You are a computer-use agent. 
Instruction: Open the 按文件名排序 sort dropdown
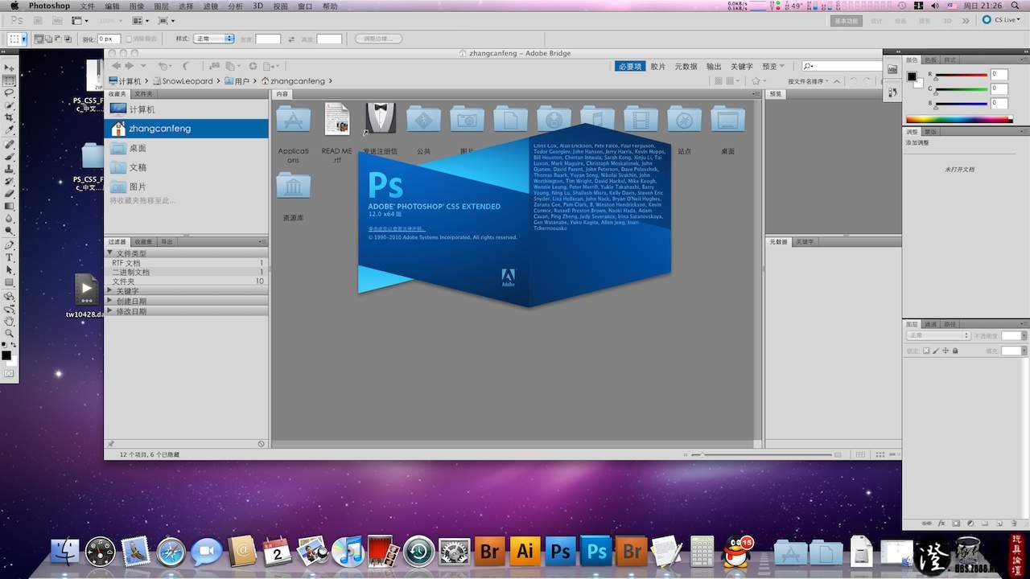point(808,81)
